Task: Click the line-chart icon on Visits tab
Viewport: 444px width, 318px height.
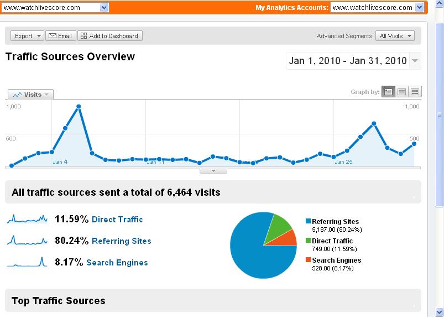Action: [x=18, y=95]
